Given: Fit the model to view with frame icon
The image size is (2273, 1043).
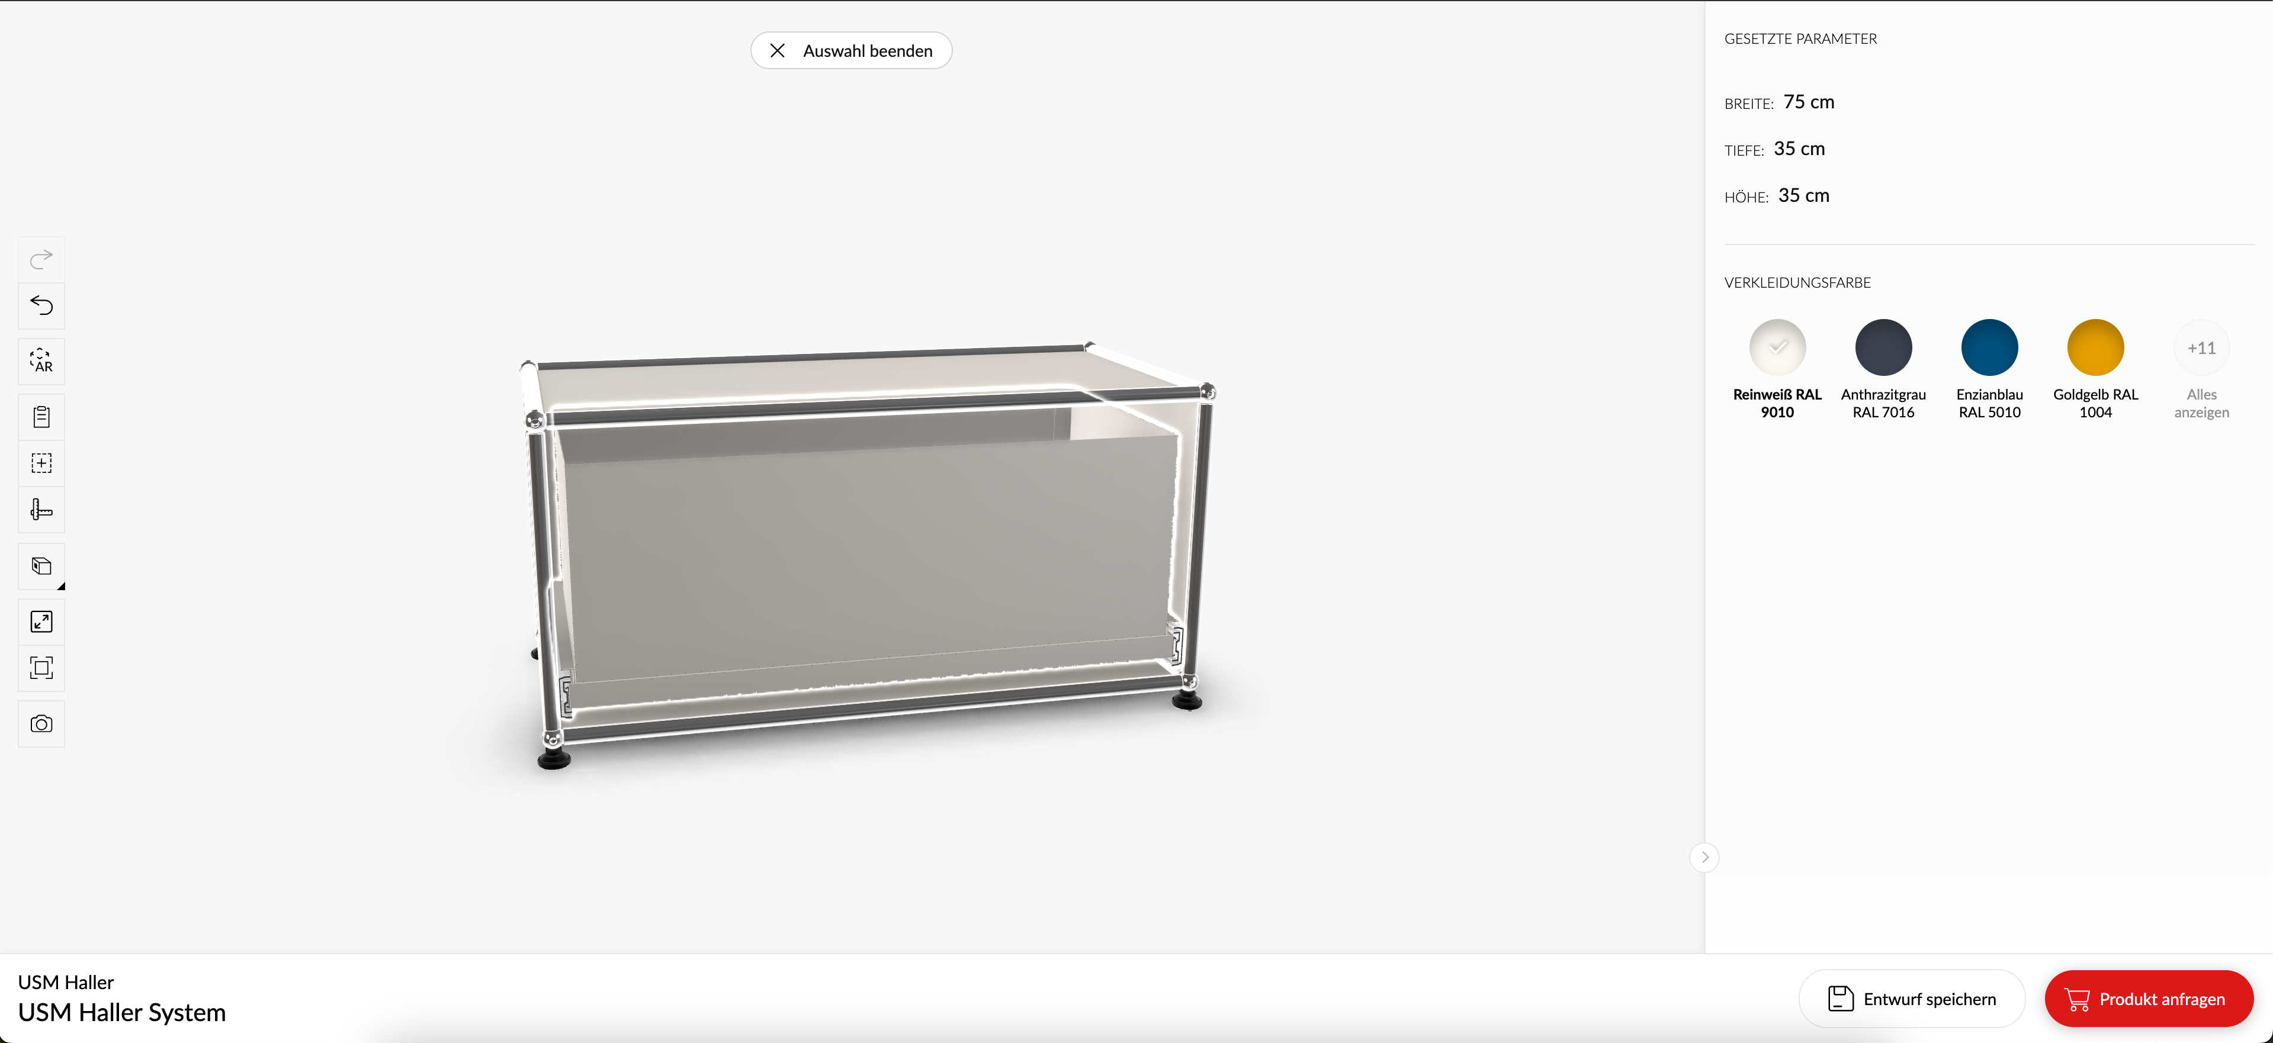Looking at the screenshot, I should click(x=41, y=668).
